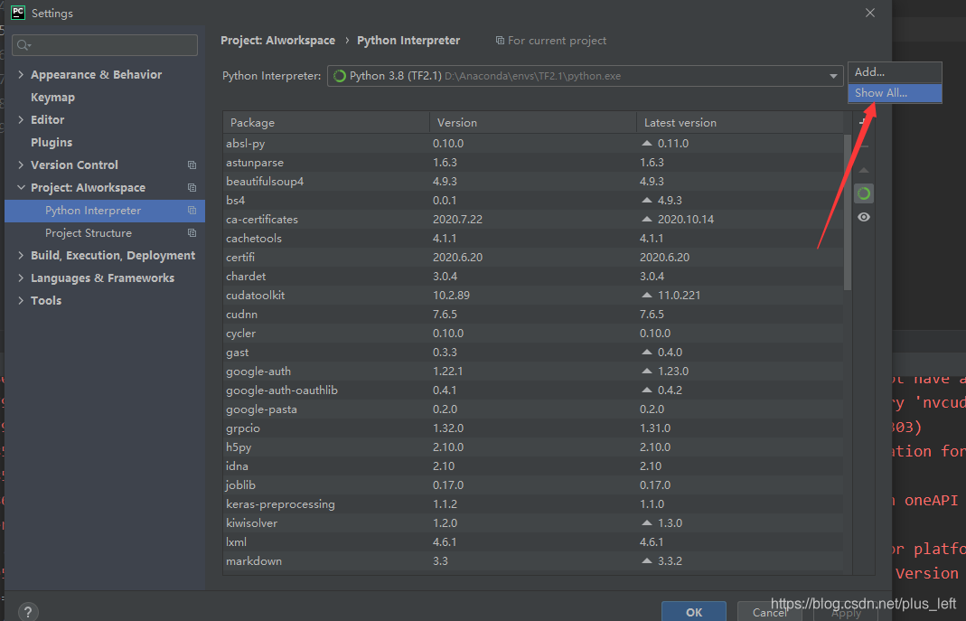
Task: Expand the Editor section
Action: [x=21, y=119]
